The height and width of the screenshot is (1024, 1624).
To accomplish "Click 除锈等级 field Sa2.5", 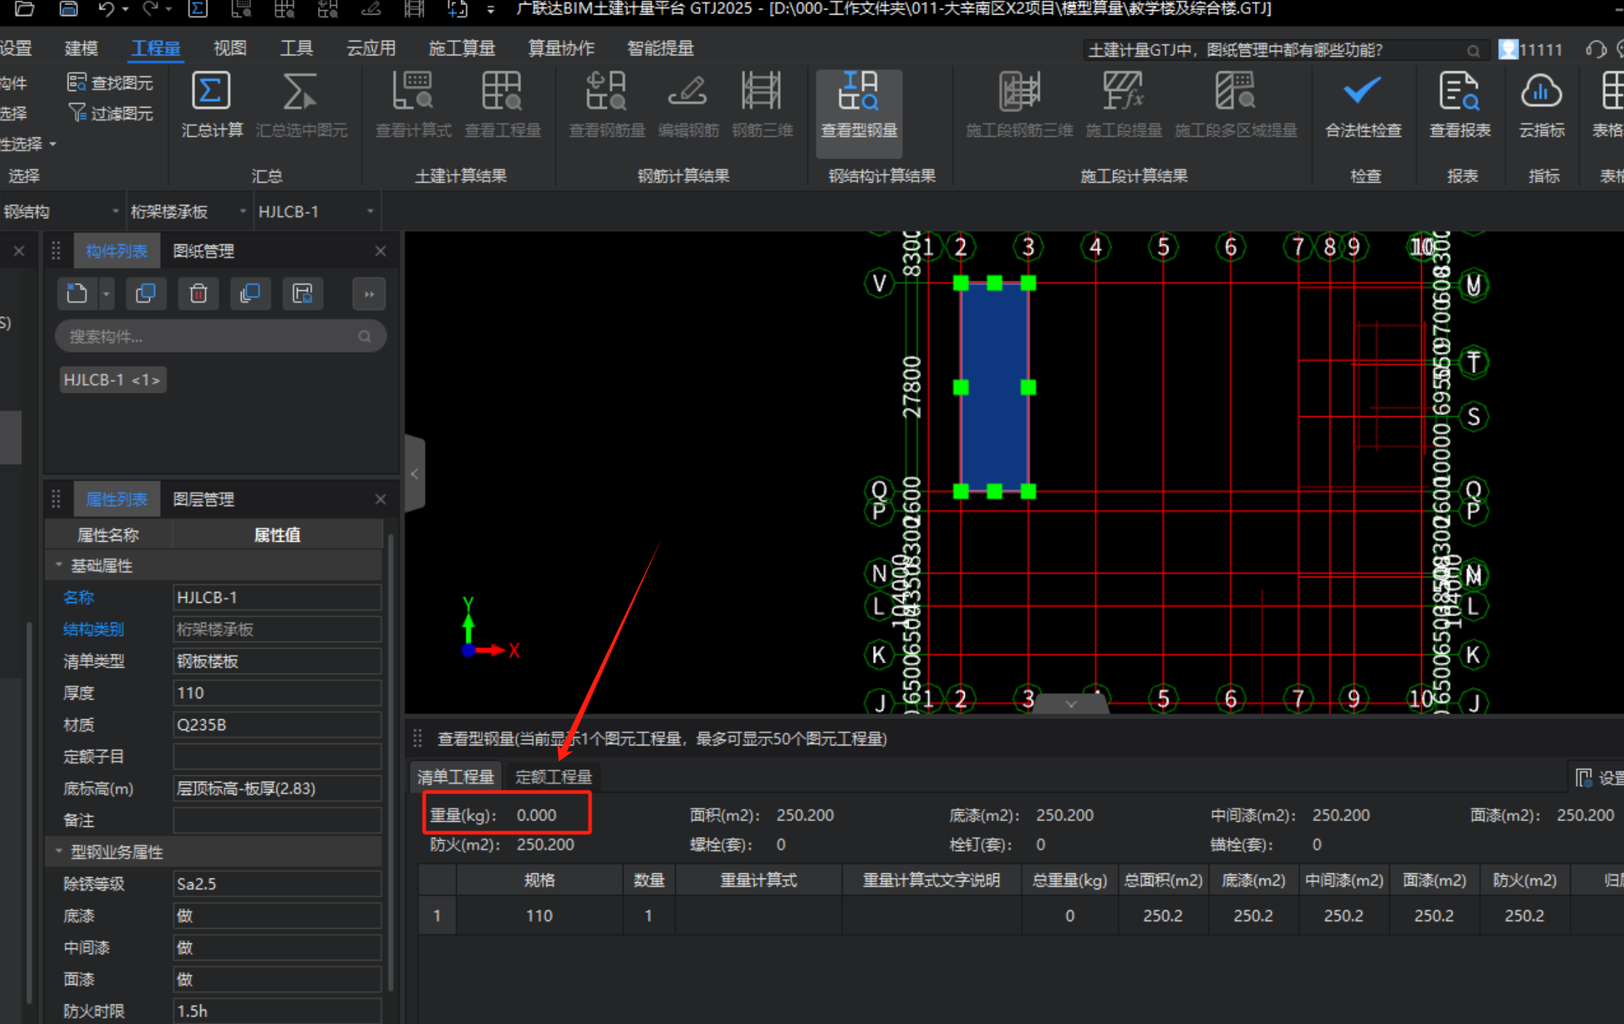I will [277, 884].
